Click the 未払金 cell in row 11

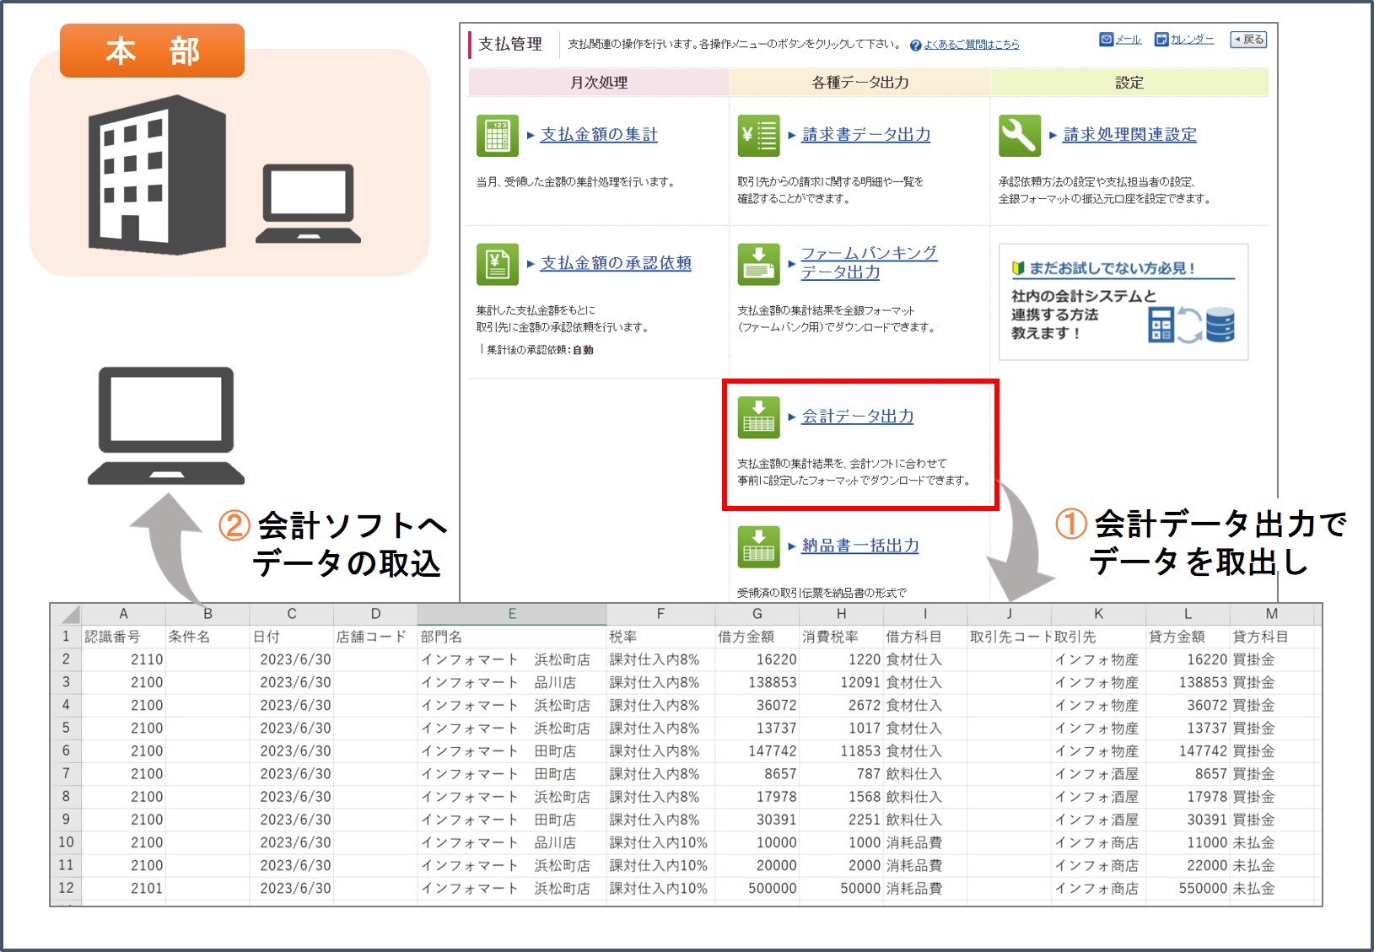(1272, 865)
